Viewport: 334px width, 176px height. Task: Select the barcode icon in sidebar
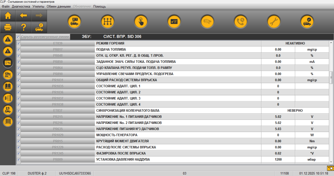[x=8, y=122]
